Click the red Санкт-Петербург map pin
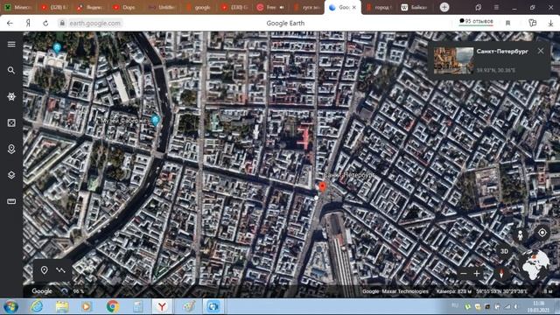 [323, 187]
